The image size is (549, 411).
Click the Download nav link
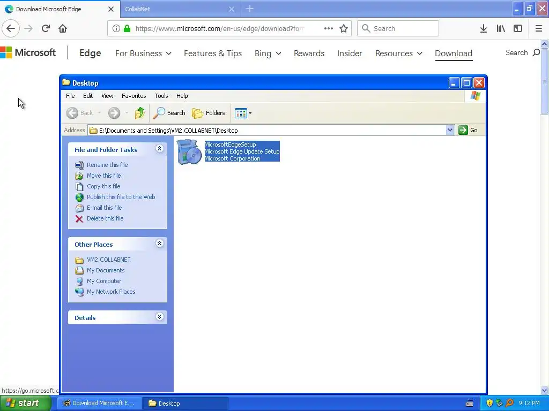coord(454,54)
